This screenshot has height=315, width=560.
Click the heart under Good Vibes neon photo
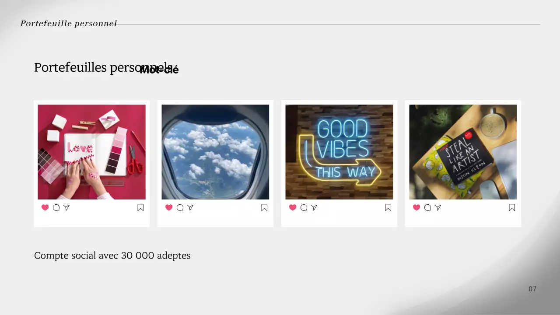click(293, 207)
